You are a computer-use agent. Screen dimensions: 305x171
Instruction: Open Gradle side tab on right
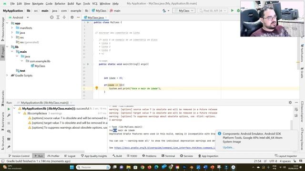pyautogui.click(x=302, y=73)
